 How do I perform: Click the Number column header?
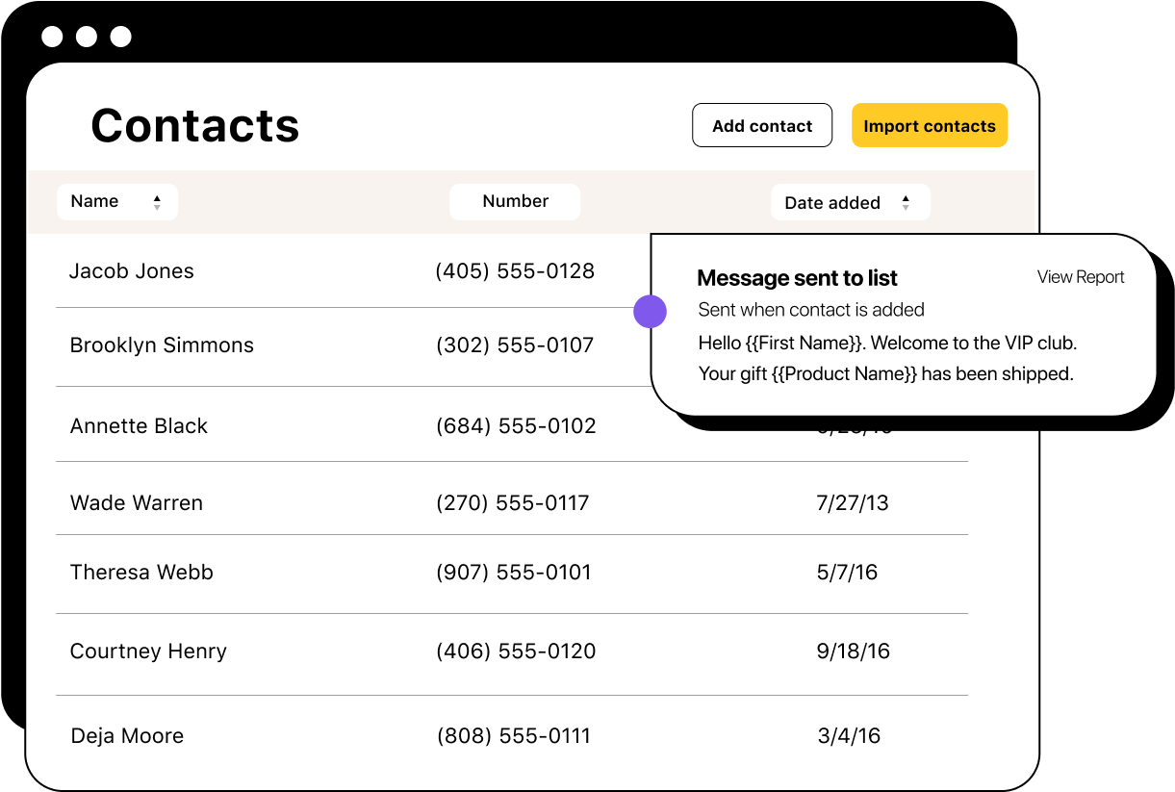coord(515,201)
